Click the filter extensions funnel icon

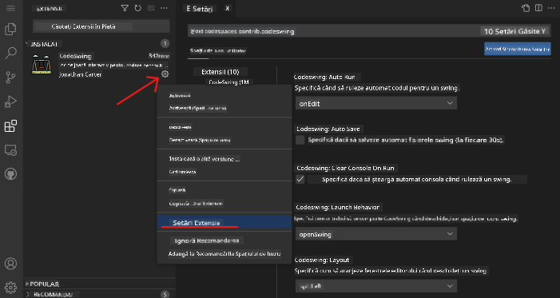(125, 8)
